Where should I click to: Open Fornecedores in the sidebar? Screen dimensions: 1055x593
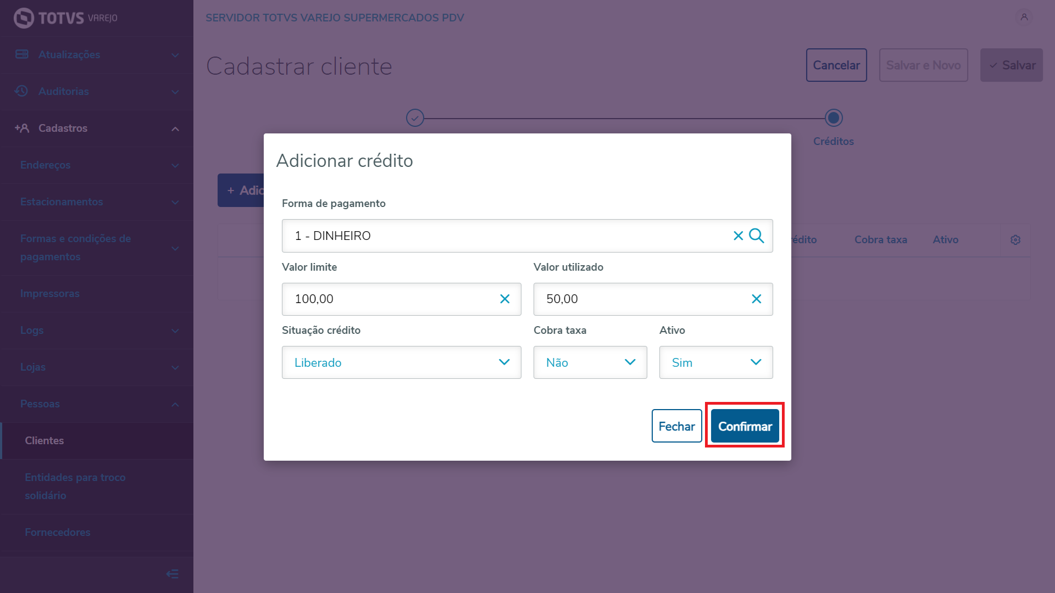click(58, 532)
